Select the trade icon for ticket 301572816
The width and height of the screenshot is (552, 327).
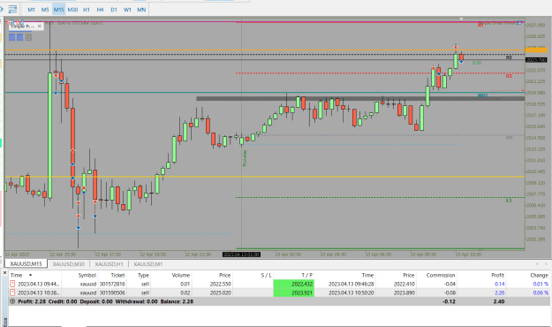pyautogui.click(x=12, y=284)
